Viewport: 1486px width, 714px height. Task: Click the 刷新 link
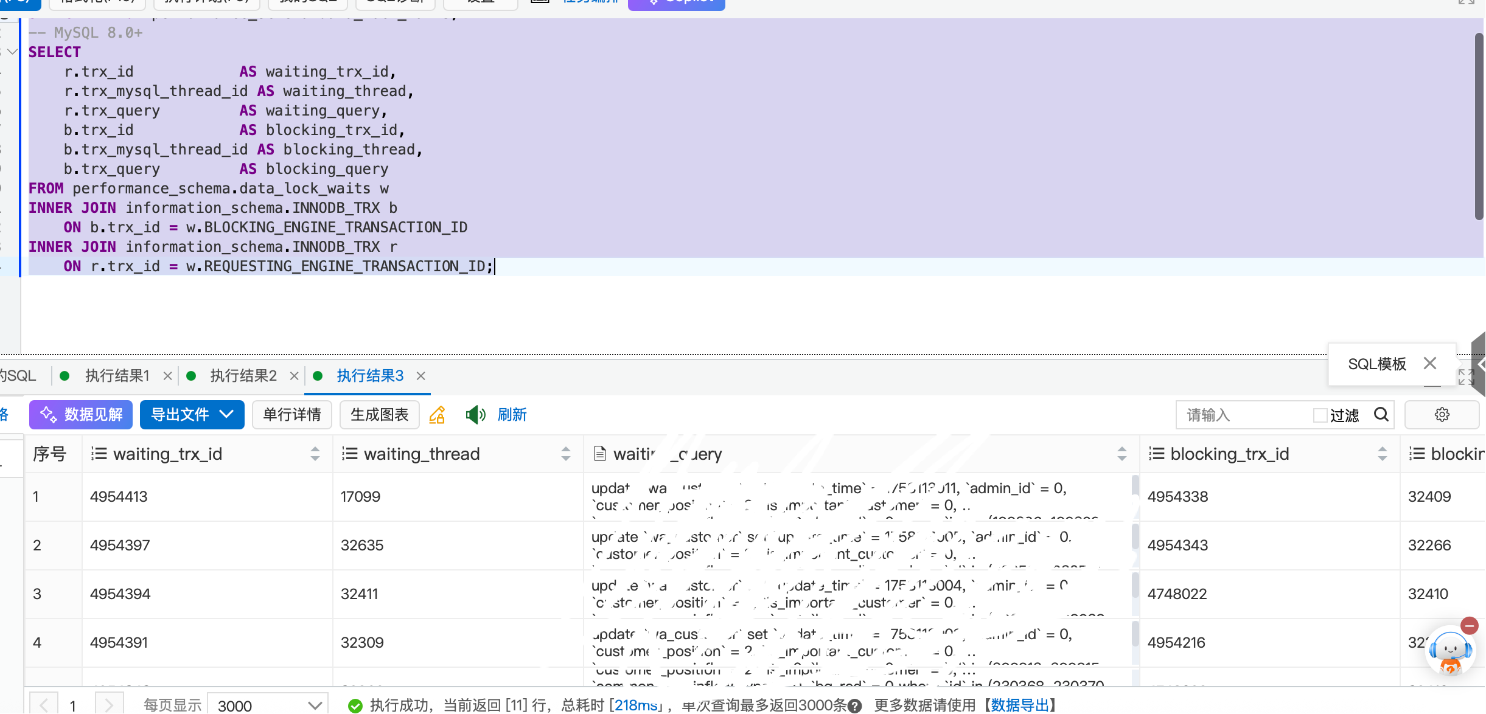[512, 415]
